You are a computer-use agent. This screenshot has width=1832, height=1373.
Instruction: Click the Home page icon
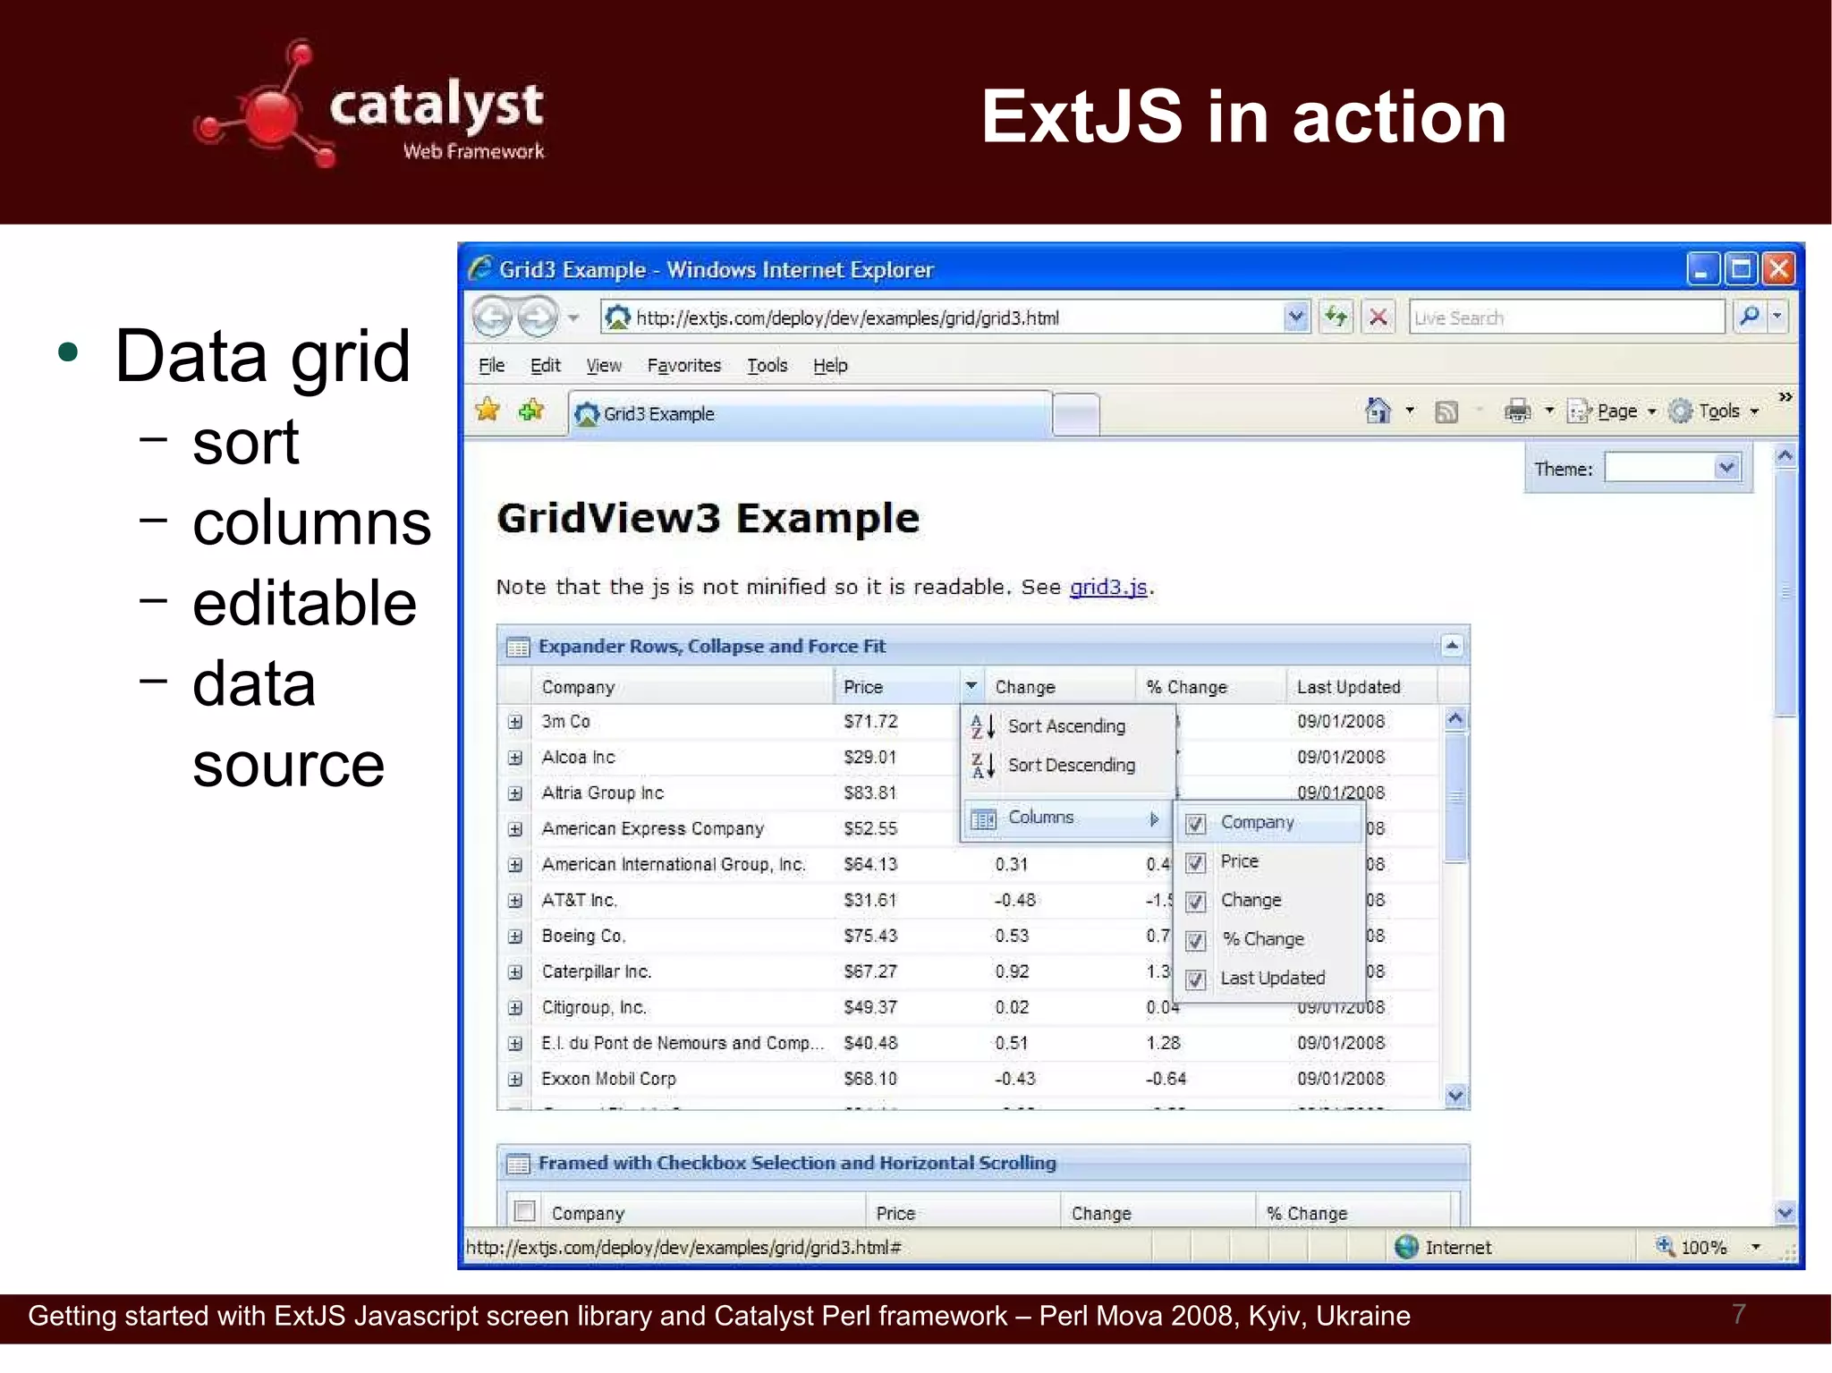pyautogui.click(x=1378, y=411)
